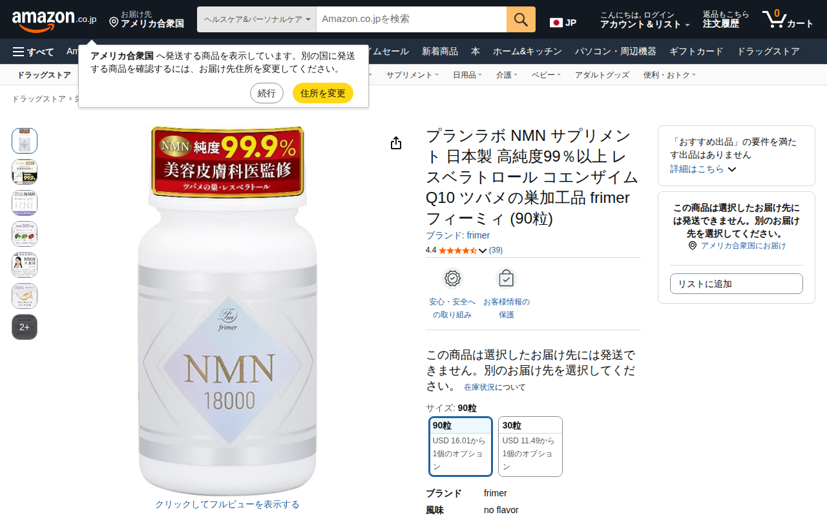Expand the 詳細はこちら chevron
The height and width of the screenshot is (517, 827).
pos(732,169)
